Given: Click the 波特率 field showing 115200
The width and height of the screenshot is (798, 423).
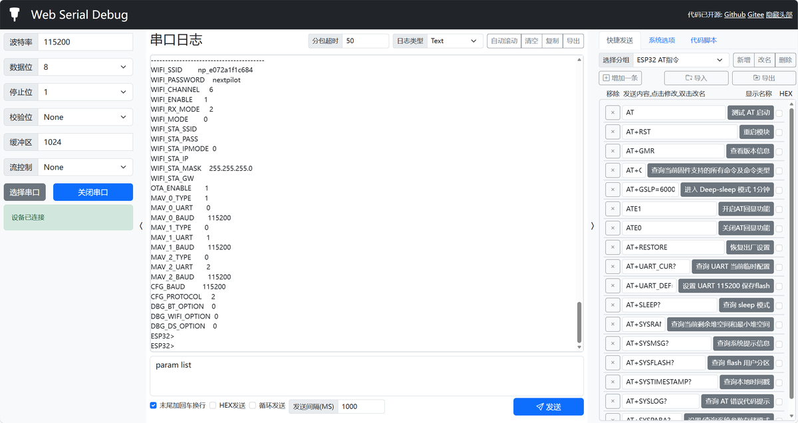Looking at the screenshot, I should (x=85, y=42).
